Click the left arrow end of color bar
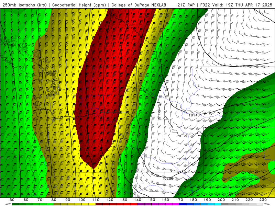 (x=8, y=204)
